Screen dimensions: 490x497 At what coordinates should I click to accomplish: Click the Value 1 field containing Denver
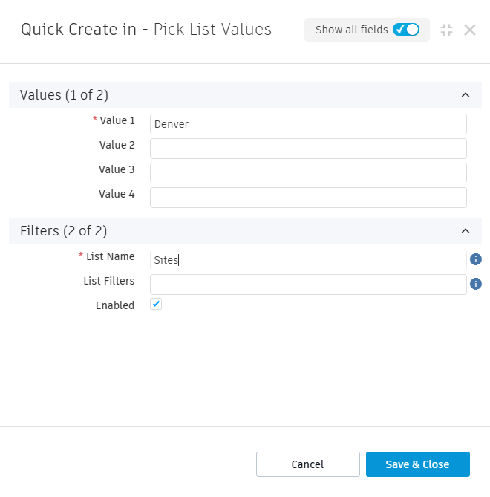pyautogui.click(x=308, y=124)
